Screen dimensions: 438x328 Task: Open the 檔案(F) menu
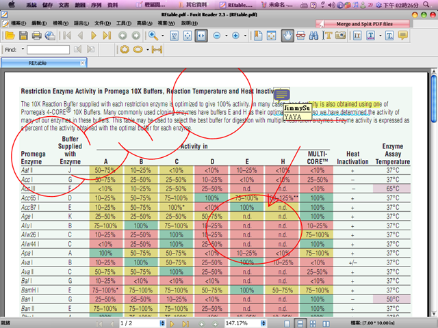[18, 23]
